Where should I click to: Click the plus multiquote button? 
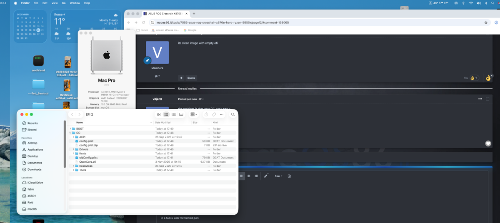(x=181, y=78)
